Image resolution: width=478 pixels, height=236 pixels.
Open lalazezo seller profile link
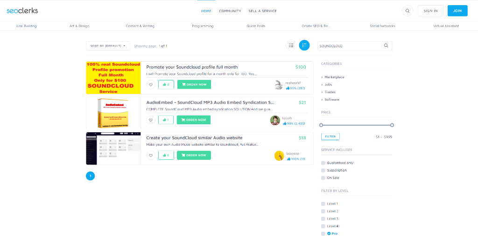(x=293, y=154)
